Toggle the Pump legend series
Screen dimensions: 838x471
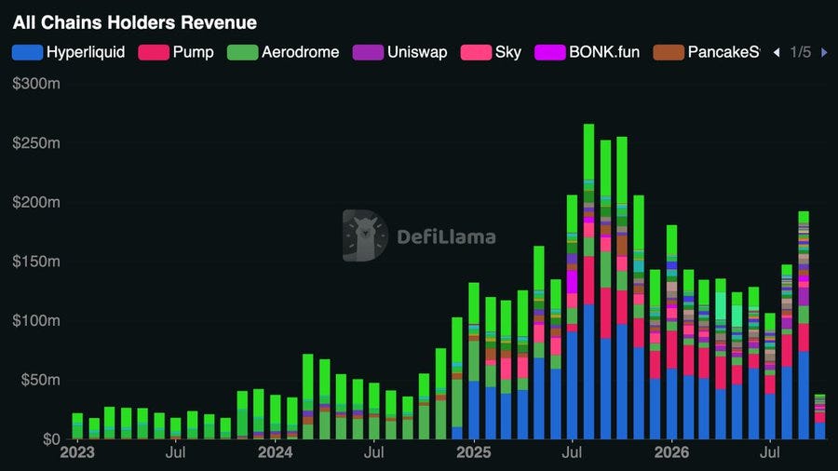coord(176,52)
